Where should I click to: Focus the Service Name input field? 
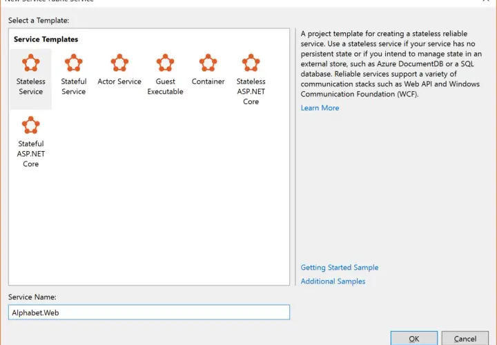pyautogui.click(x=149, y=313)
